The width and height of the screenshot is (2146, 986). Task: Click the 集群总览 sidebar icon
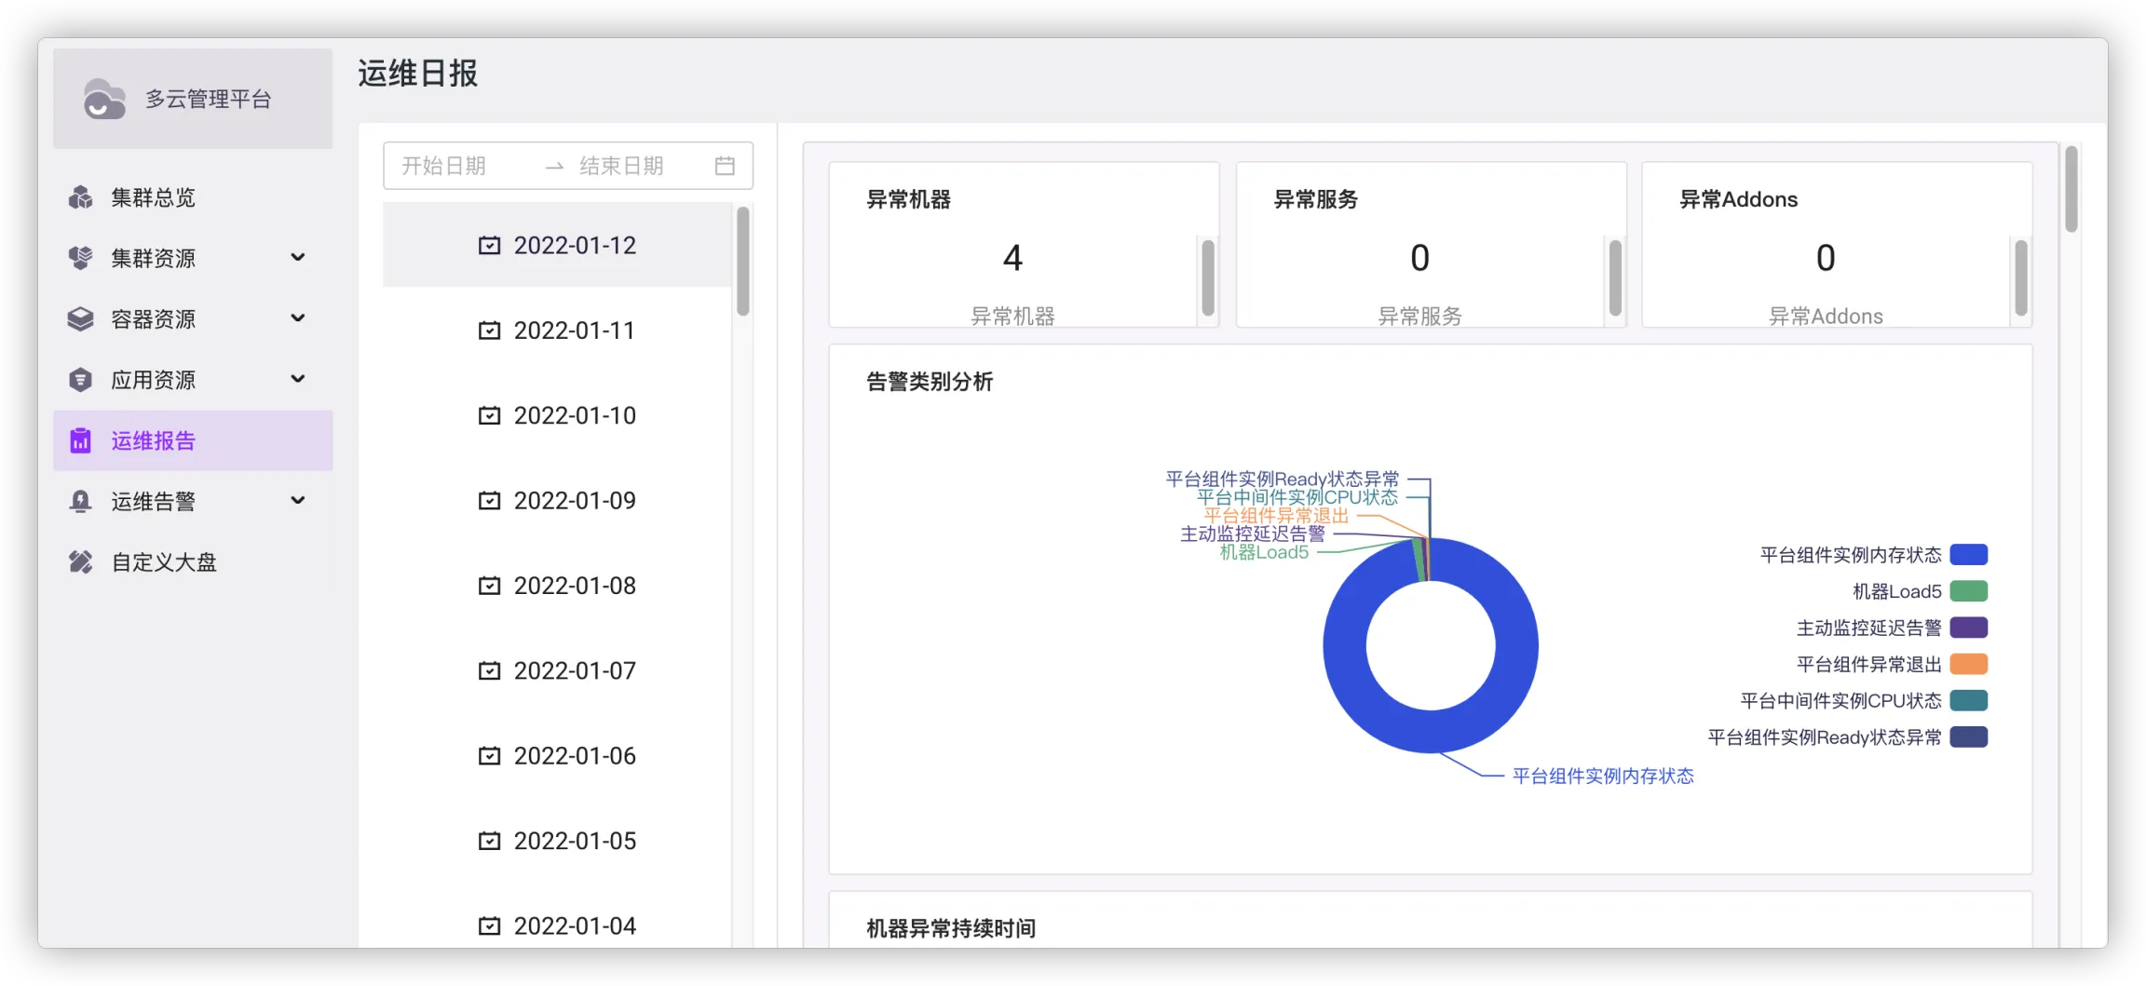(x=81, y=197)
